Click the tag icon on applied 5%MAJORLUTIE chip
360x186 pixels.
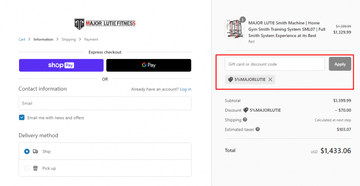[230, 79]
